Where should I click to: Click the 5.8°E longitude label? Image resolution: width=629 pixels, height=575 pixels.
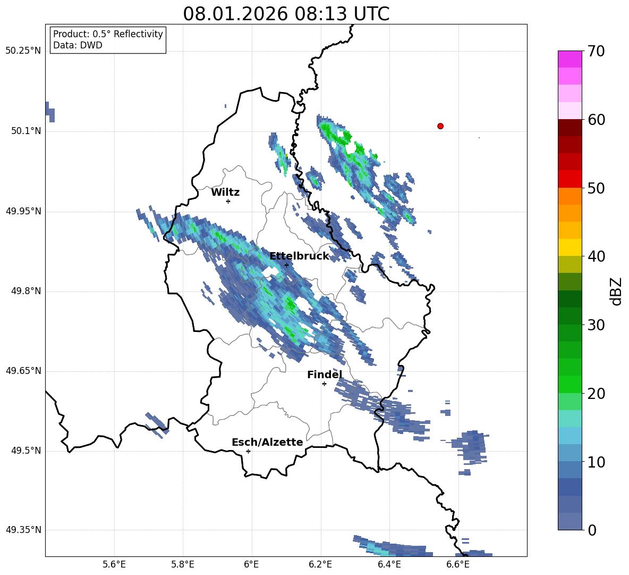pos(183,564)
